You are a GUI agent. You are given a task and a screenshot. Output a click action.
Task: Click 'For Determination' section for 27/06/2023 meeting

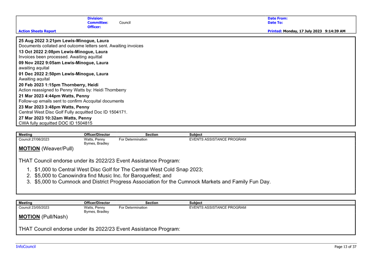click(133, 139)
